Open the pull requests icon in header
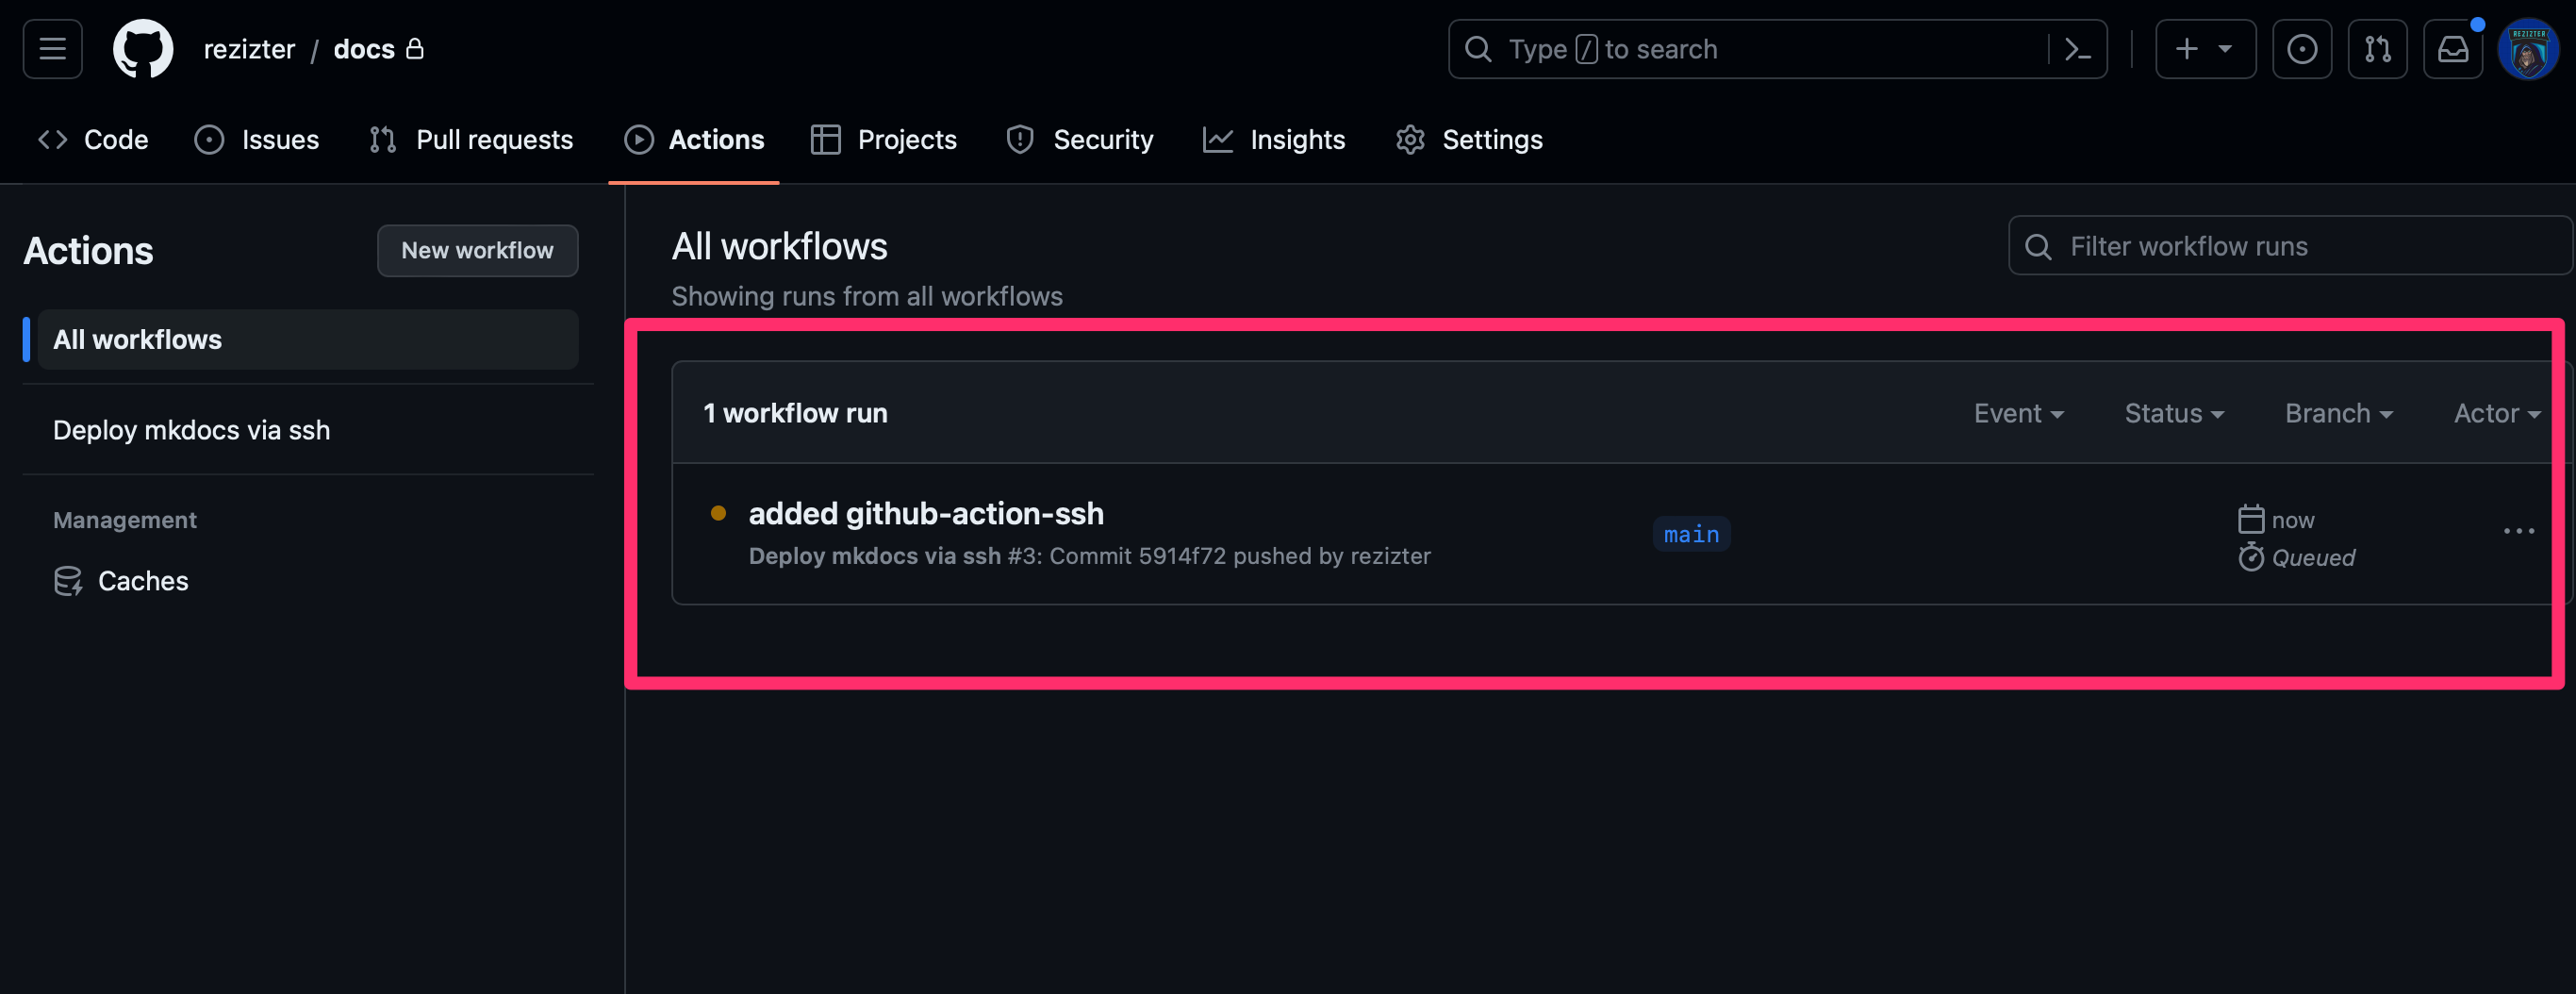This screenshot has height=994, width=2576. click(x=2377, y=49)
